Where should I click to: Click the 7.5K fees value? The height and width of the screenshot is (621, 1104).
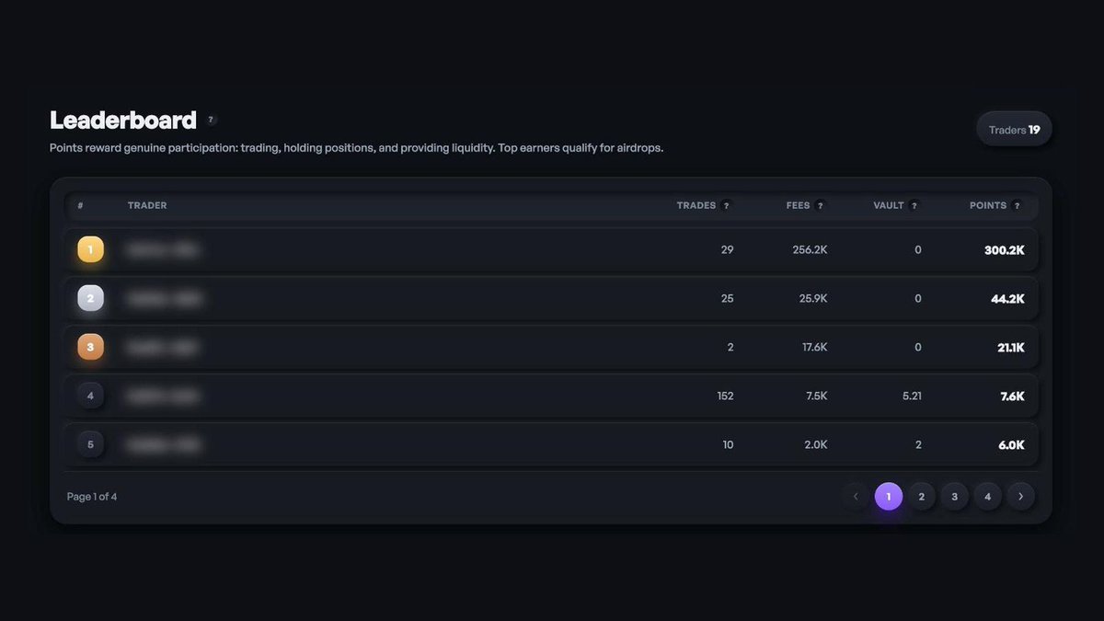point(817,396)
